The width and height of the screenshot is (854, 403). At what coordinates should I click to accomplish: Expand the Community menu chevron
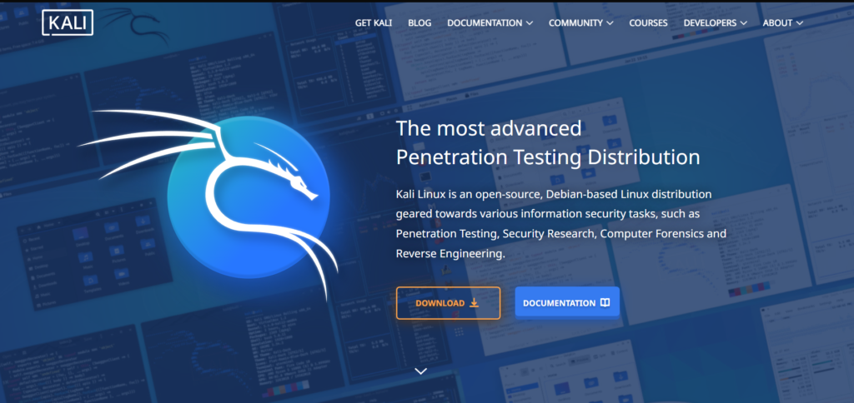[610, 23]
